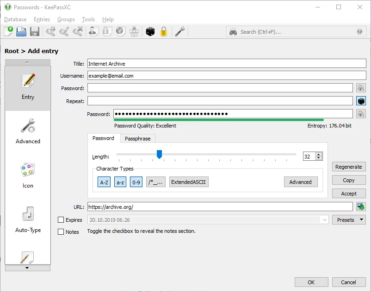Click the OK button
The width and height of the screenshot is (371, 292).
pyautogui.click(x=311, y=282)
